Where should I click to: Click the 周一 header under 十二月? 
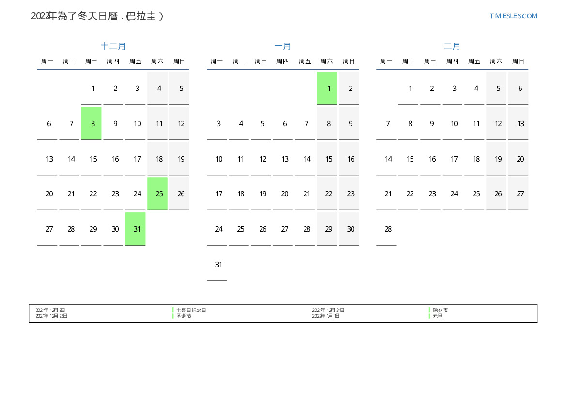[x=47, y=61]
